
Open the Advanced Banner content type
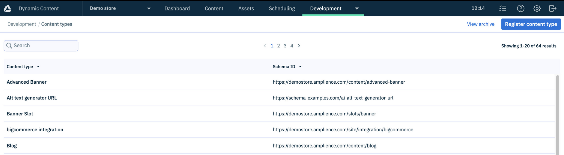click(x=27, y=82)
